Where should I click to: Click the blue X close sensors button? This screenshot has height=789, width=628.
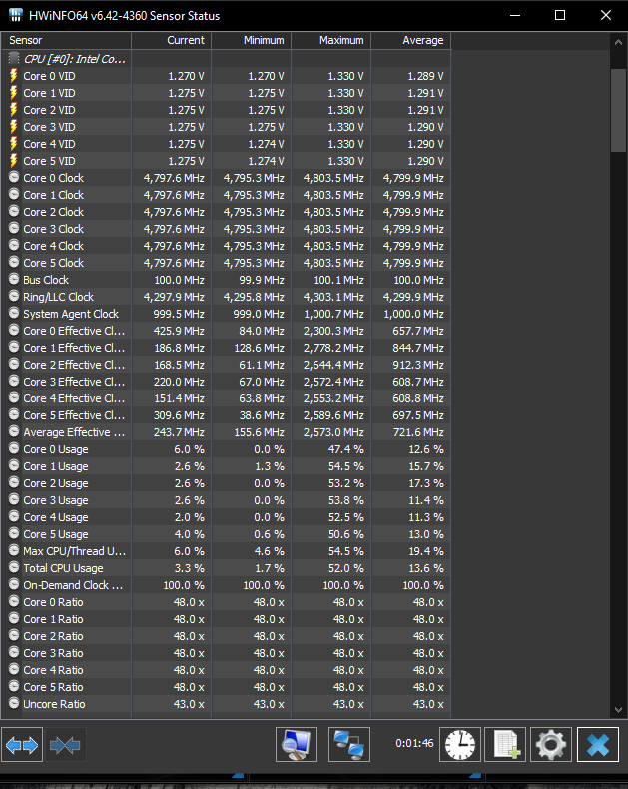[x=598, y=745]
